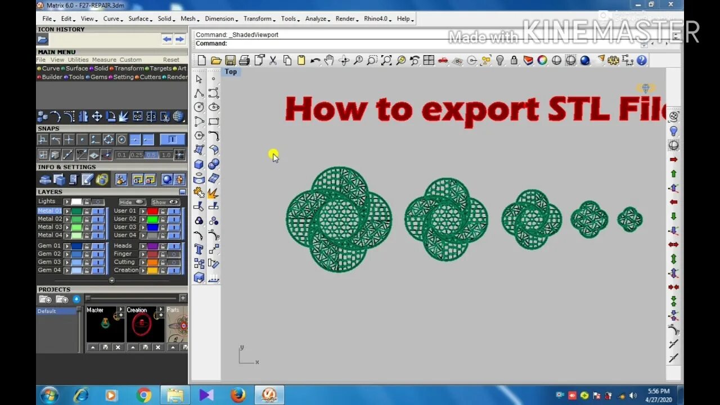Expand Creation layer arrow

tap(143, 271)
